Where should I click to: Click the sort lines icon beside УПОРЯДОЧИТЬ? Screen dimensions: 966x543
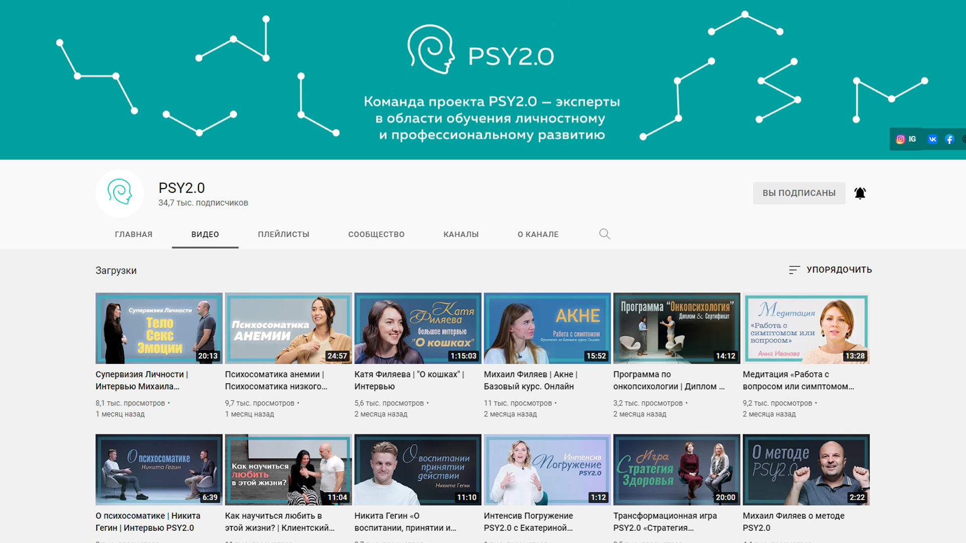point(794,270)
